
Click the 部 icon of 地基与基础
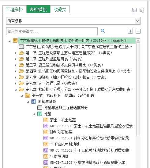pos(33,102)
